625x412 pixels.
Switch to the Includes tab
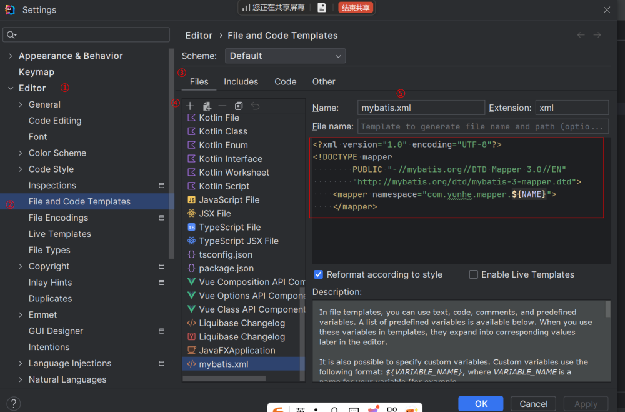241,82
